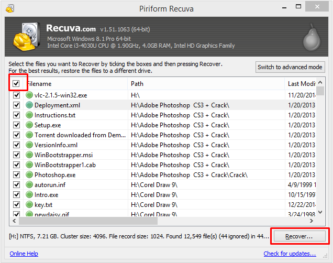
Task: Uncheck the Setup.exe checkbox
Action: point(17,125)
